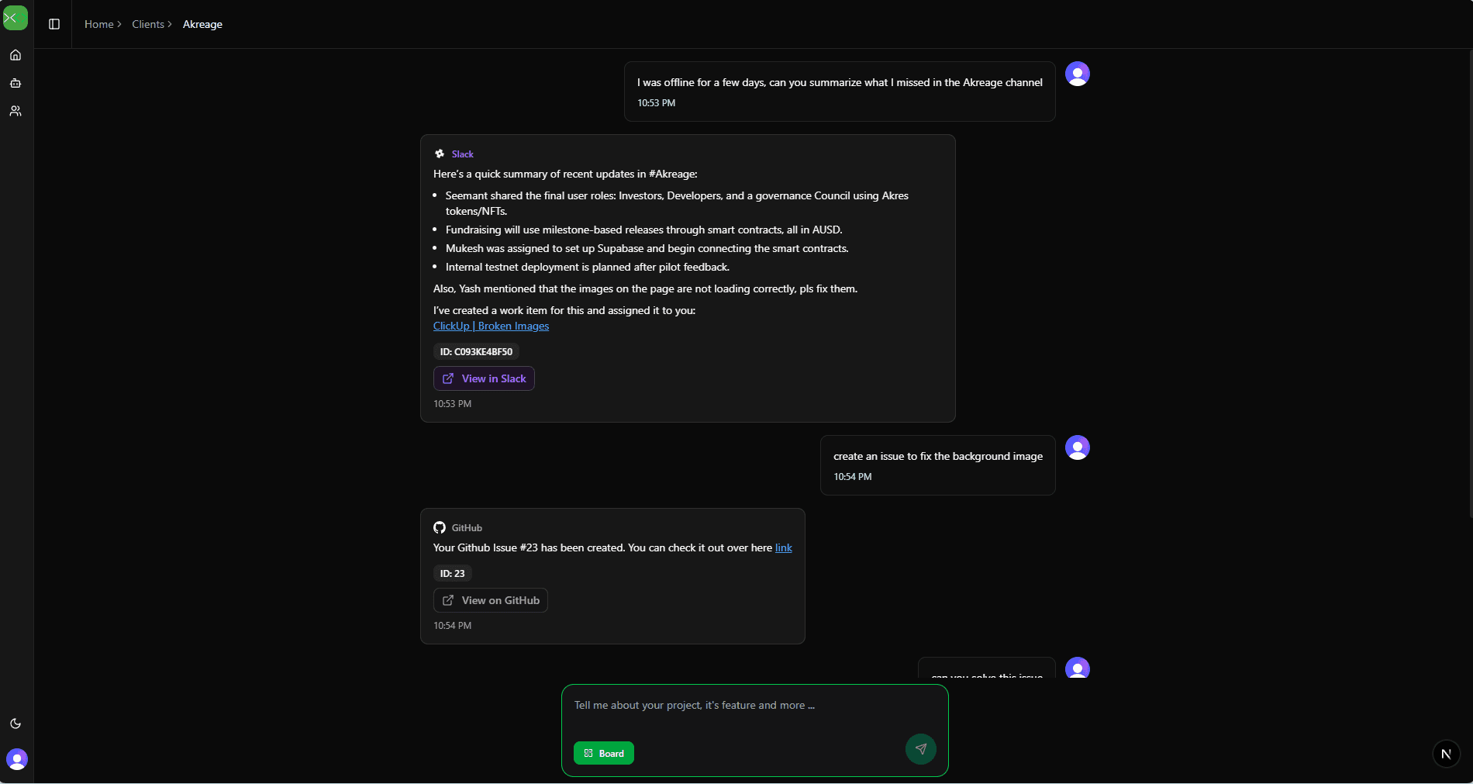
Task: Click the View on GitHub button
Action: (490, 600)
